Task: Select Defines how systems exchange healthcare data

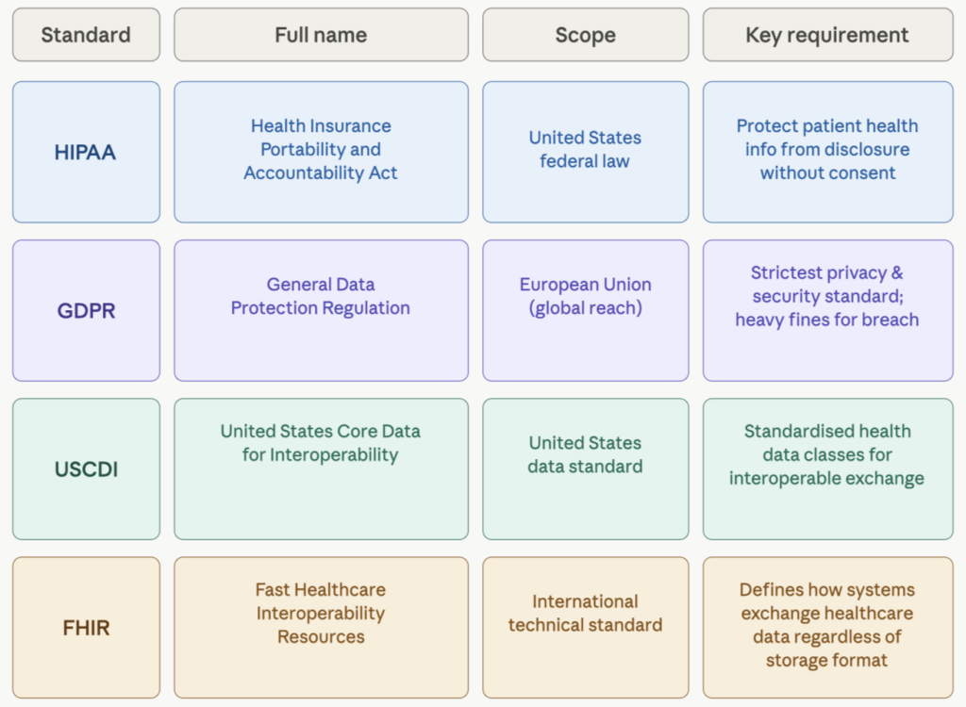Action: [827, 625]
